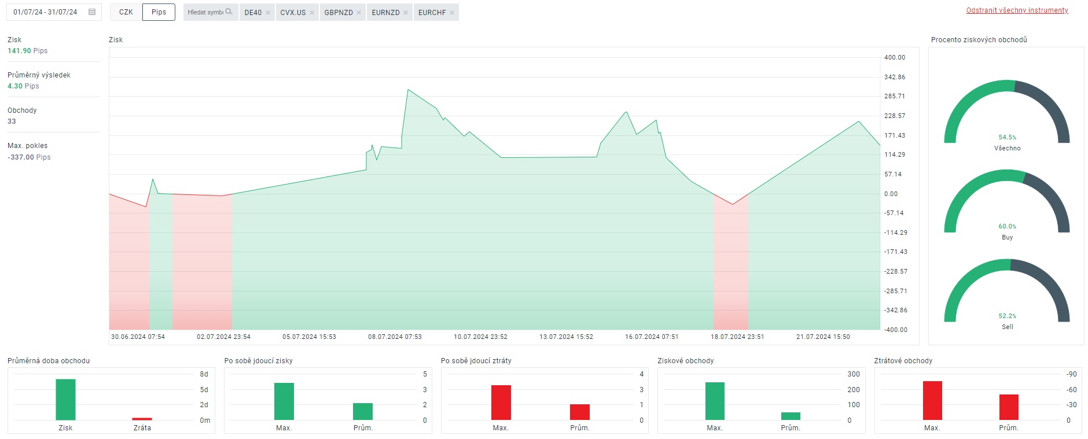
Task: Click the green Zisk bar in Průměrná doba obchodu
Action: tap(65, 399)
